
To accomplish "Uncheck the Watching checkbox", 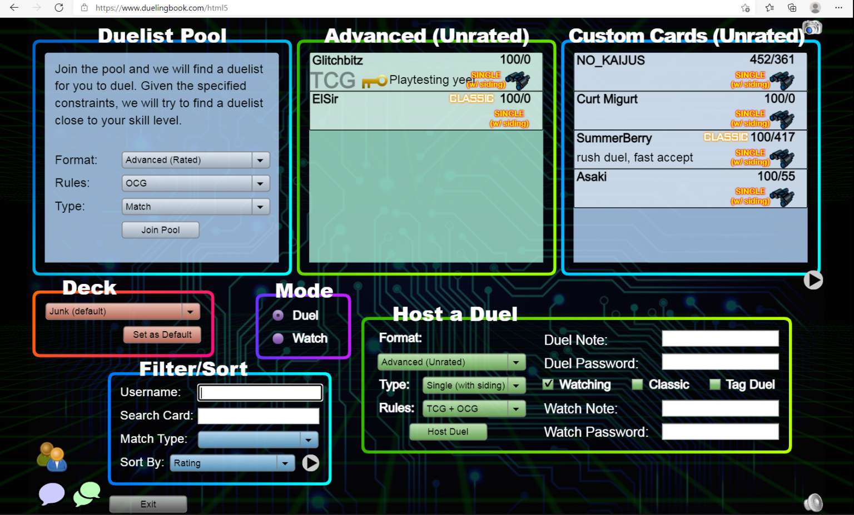I will click(548, 384).
